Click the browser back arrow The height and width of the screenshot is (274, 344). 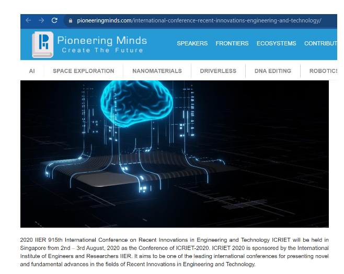(x=28, y=20)
